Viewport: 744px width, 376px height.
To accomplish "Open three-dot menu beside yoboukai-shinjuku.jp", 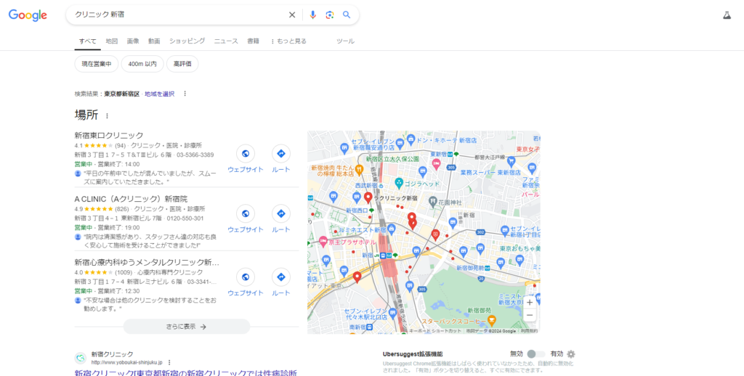I will [169, 362].
